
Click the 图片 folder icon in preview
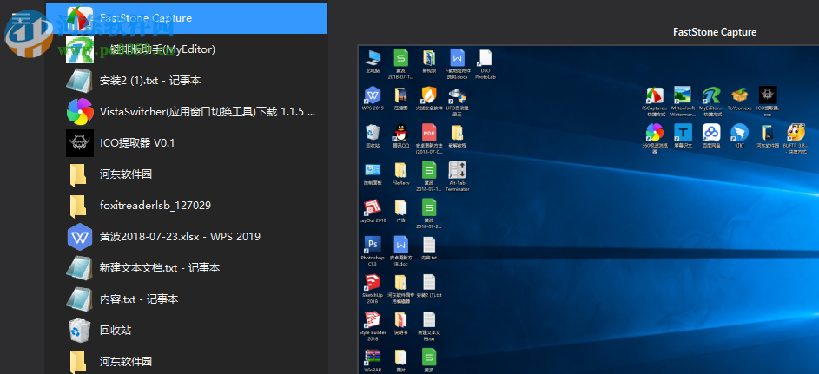coord(400,358)
